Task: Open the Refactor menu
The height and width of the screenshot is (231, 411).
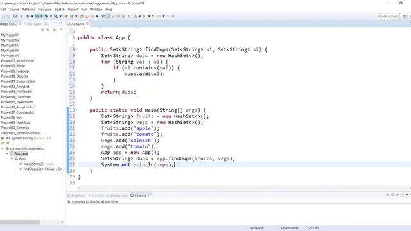Action: 28,9
